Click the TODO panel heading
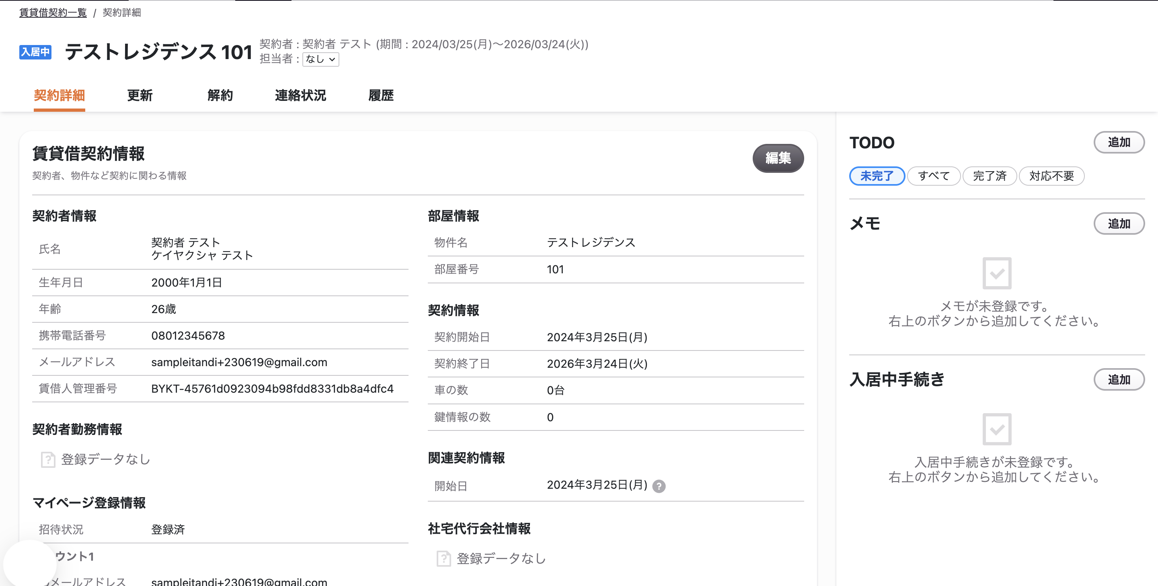 coord(872,142)
